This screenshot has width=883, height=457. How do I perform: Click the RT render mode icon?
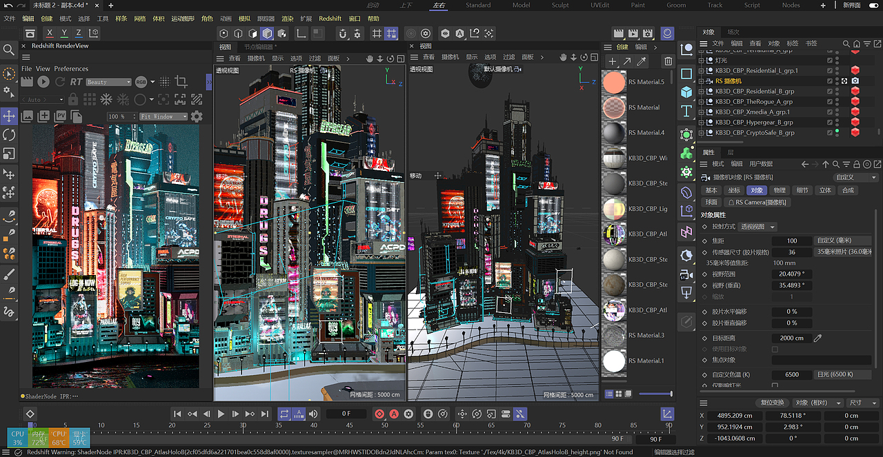(76, 81)
